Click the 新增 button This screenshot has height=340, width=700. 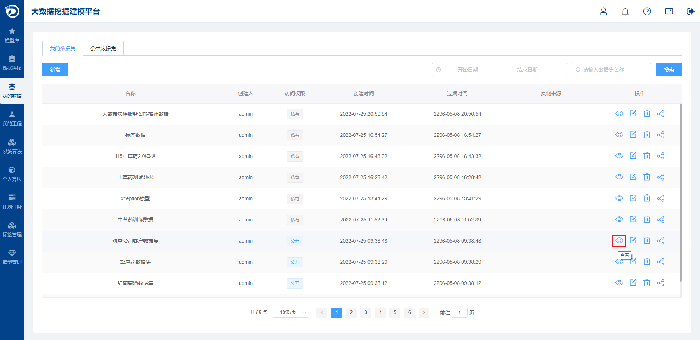pyautogui.click(x=55, y=70)
